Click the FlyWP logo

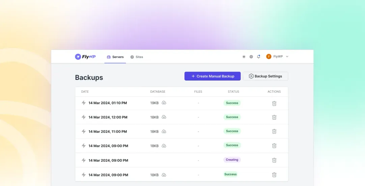click(x=85, y=57)
